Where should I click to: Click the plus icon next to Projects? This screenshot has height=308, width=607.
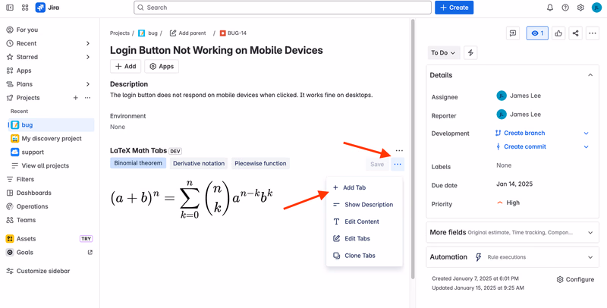click(75, 98)
